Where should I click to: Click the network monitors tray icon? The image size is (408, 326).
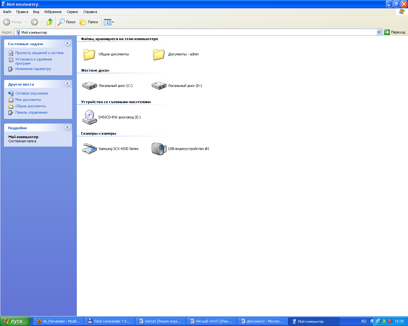[x=378, y=321]
